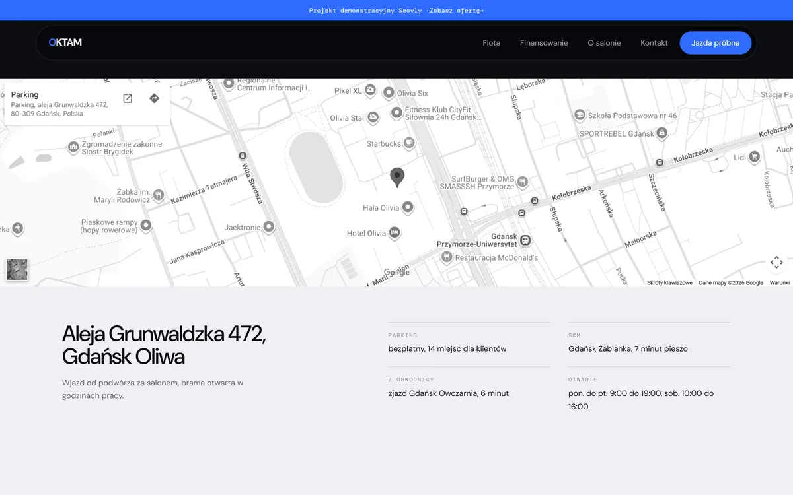
Task: Open the map in a new window icon
Action: tap(128, 98)
